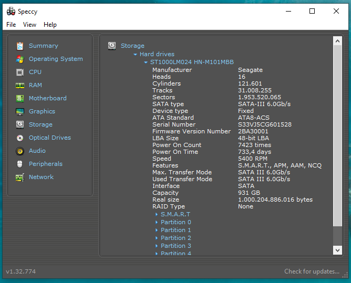Expand the Partition 0 node
Viewport: 351px width, 283px height.
pyautogui.click(x=157, y=222)
